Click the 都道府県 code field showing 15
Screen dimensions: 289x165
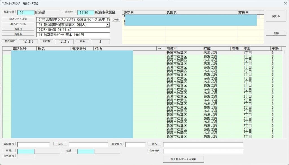25,13
